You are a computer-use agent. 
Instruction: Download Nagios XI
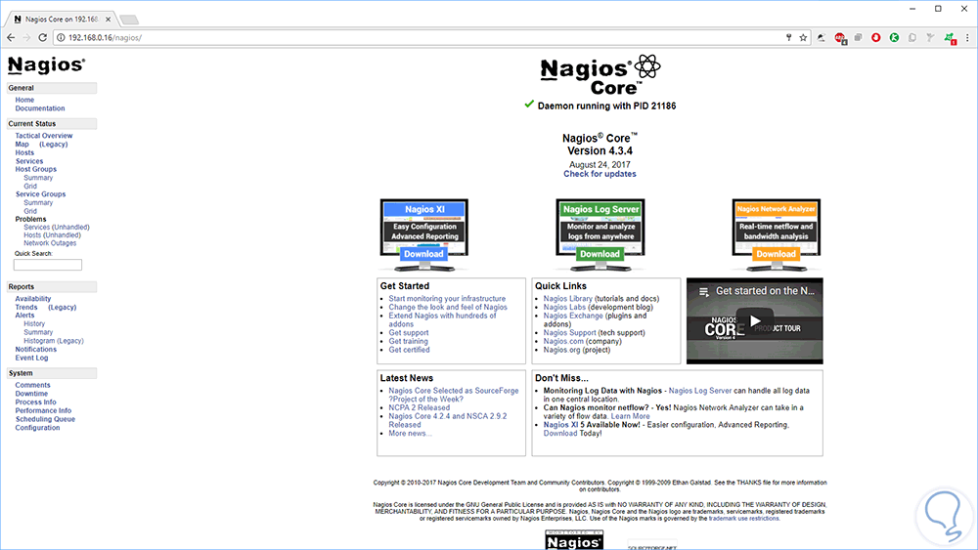pos(423,254)
